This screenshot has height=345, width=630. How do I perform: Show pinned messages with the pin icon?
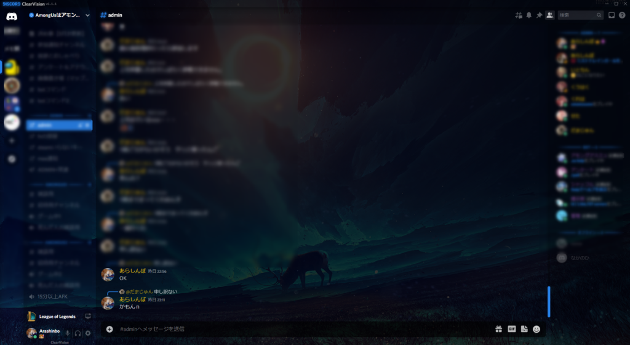point(539,15)
